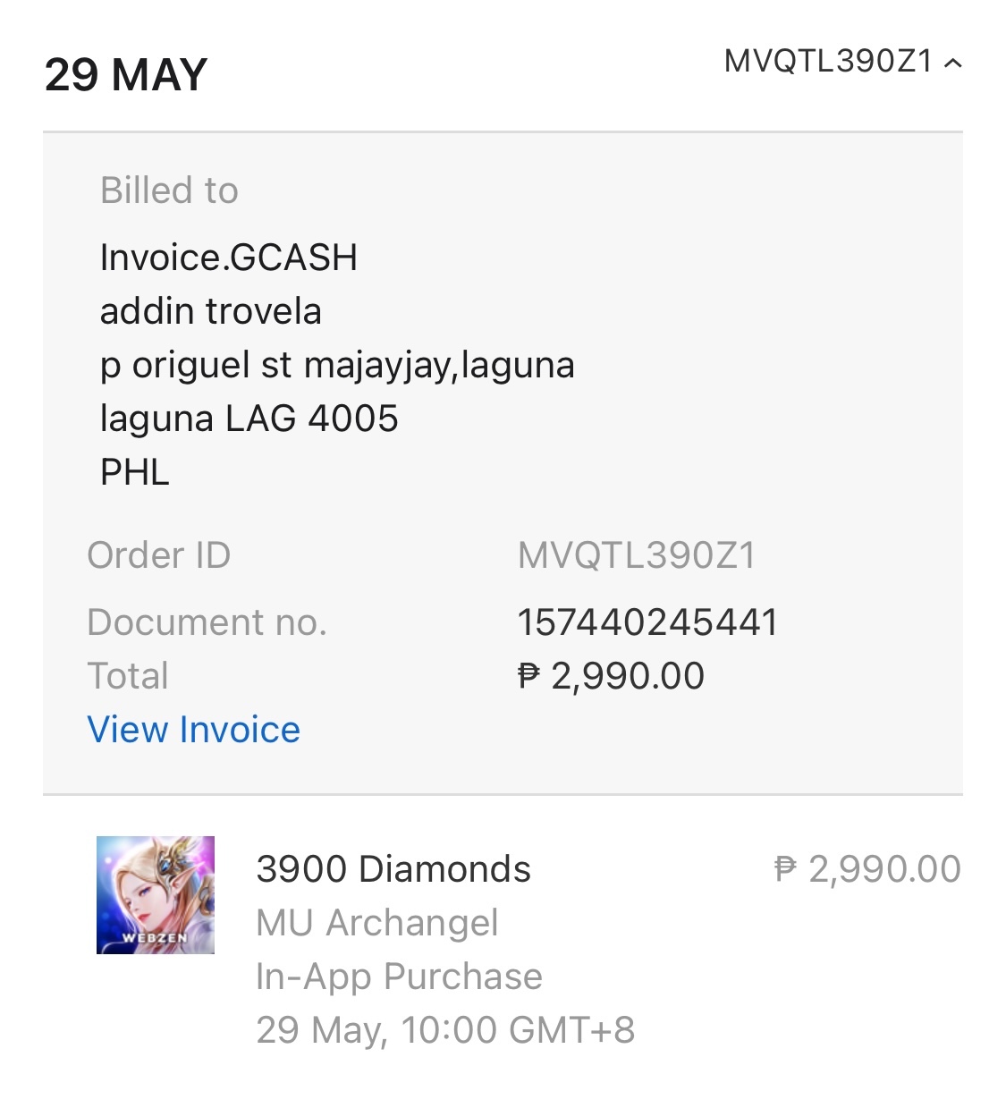Select the document number 157440245441

(647, 622)
